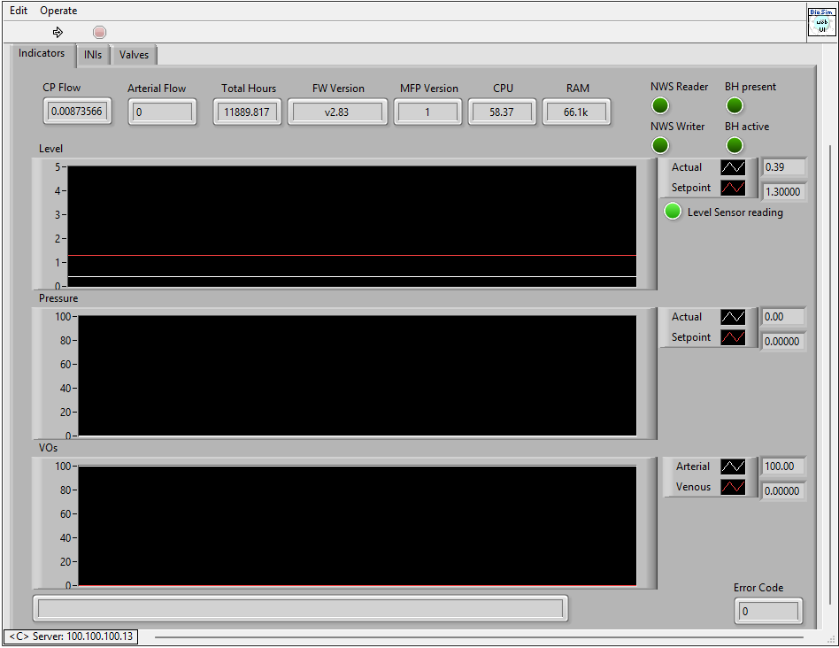Click VOs Arterial plot legend icon

coord(733,467)
